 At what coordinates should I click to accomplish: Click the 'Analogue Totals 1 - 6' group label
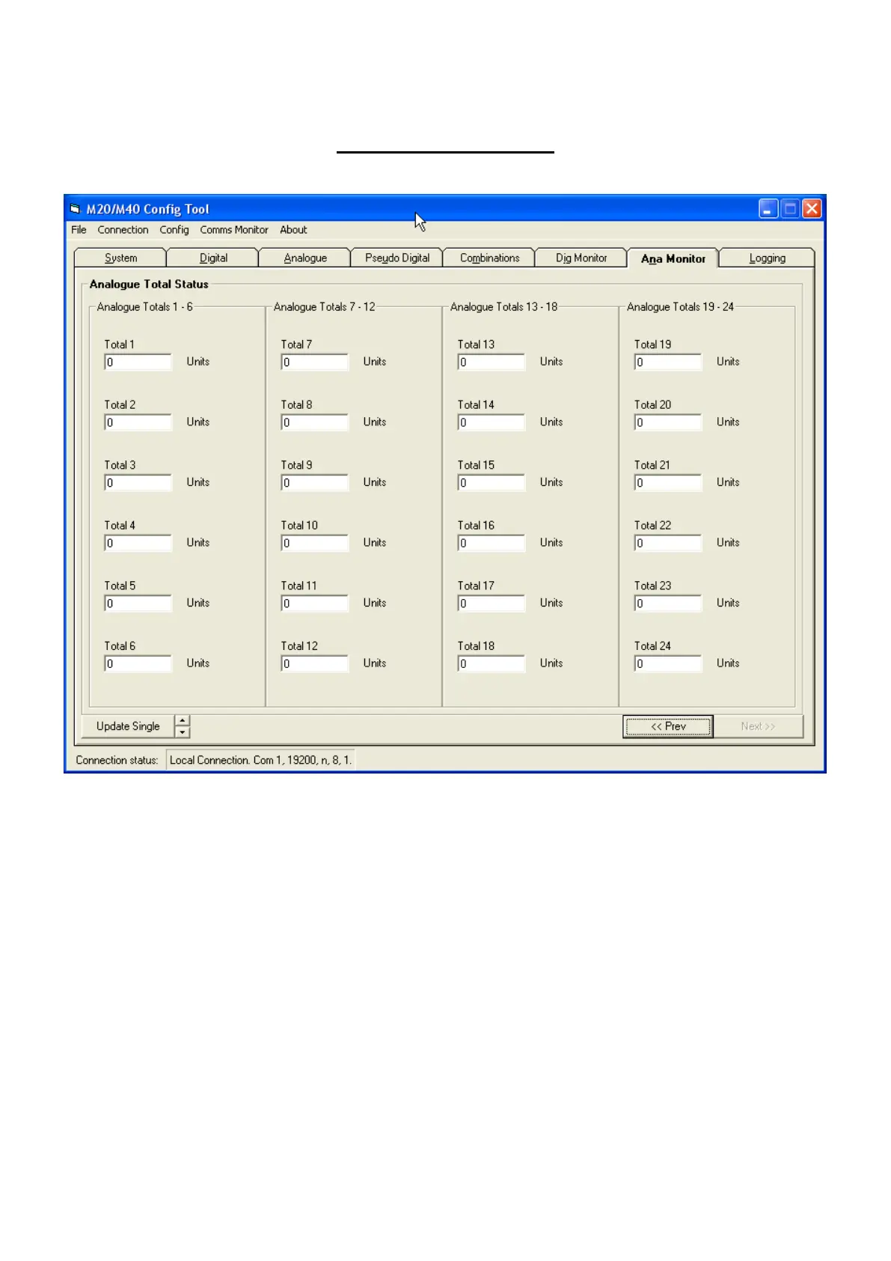144,307
